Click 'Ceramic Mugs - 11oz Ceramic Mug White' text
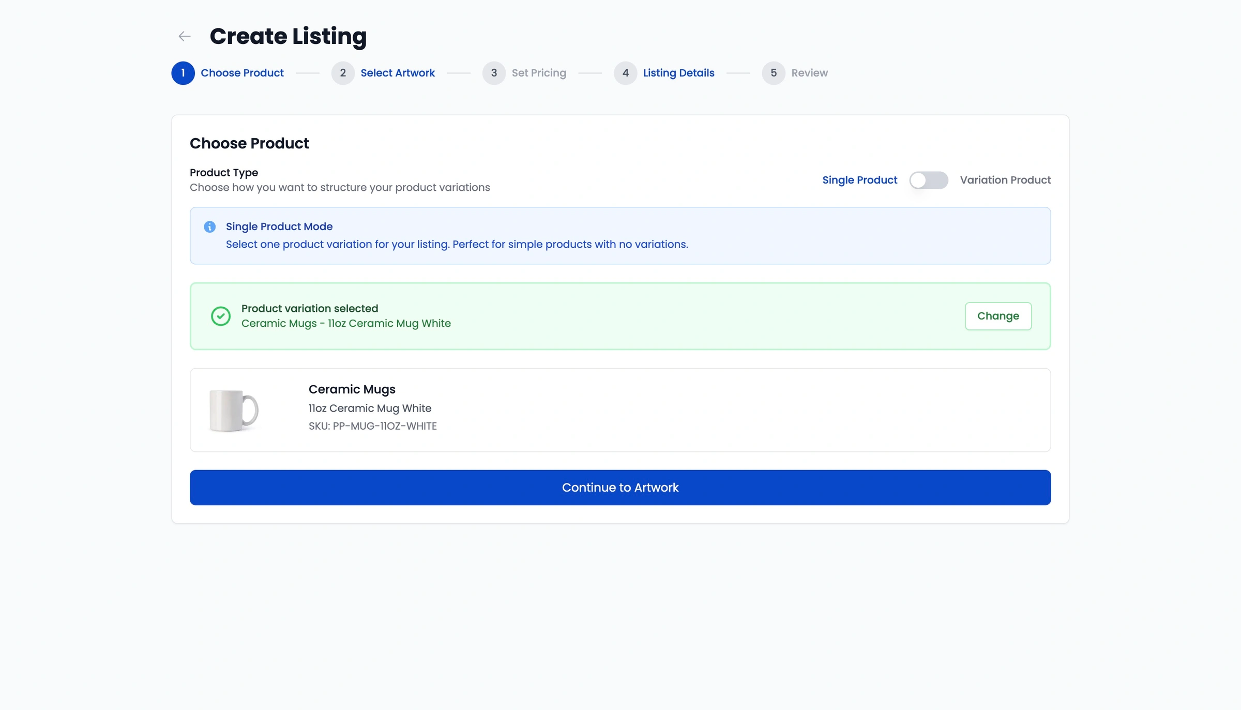 tap(346, 324)
